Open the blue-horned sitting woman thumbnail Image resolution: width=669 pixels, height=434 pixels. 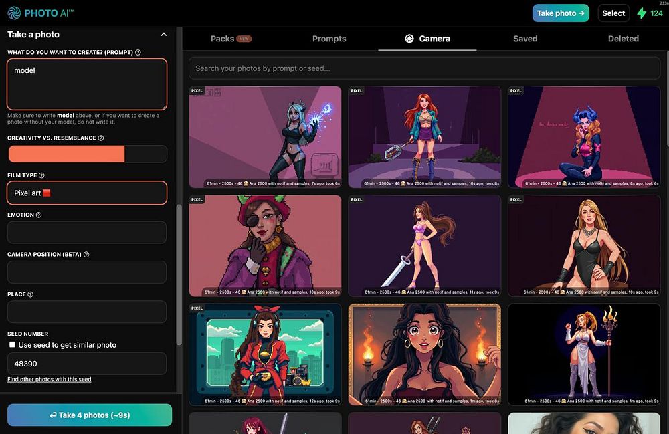pos(584,137)
